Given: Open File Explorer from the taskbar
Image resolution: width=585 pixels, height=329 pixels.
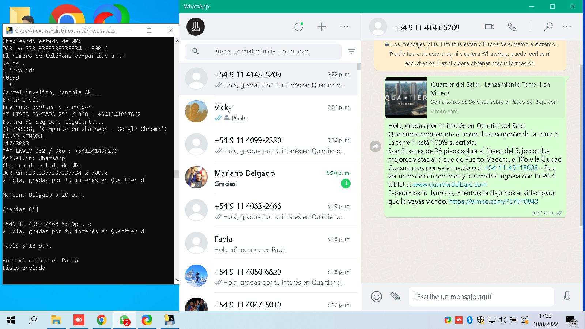Looking at the screenshot, I should 56,320.
